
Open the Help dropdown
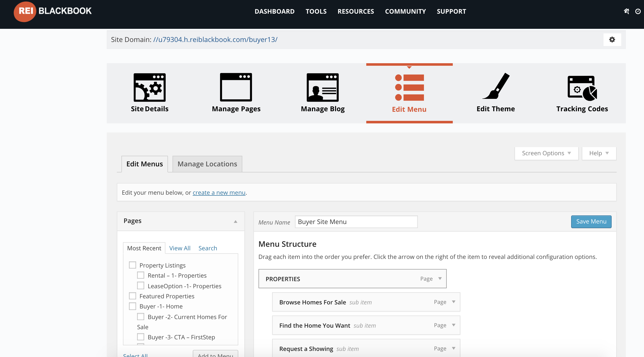(599, 153)
